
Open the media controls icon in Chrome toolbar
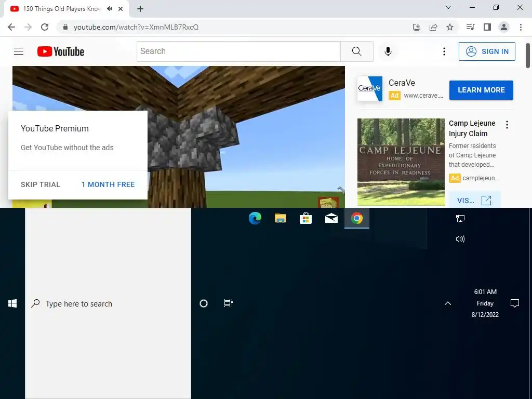tap(471, 27)
